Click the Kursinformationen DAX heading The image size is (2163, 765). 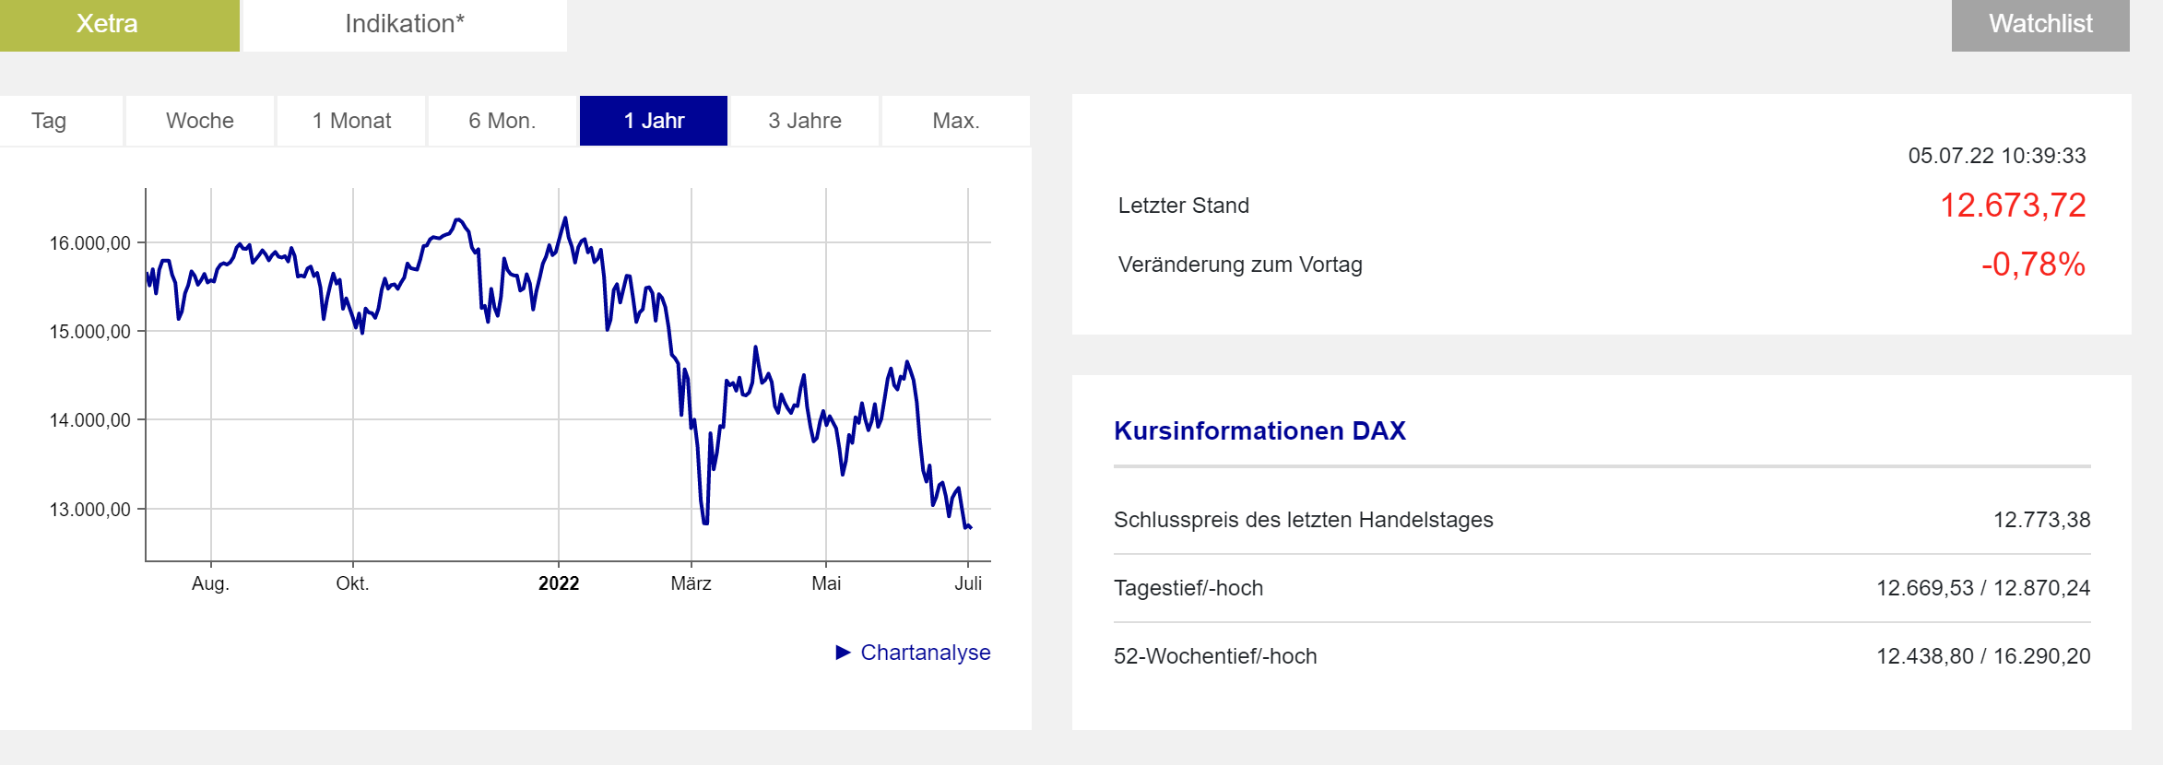coord(1259,431)
